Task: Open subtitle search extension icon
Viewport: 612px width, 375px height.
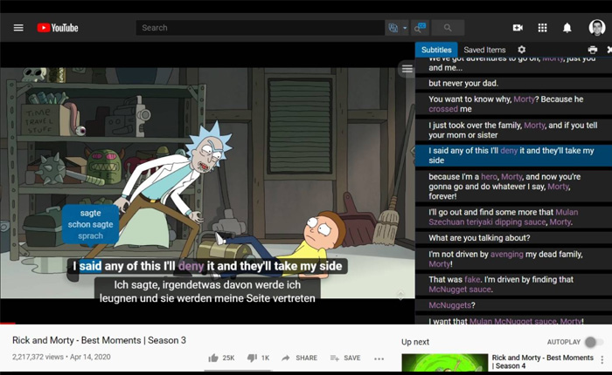Action: pos(420,28)
